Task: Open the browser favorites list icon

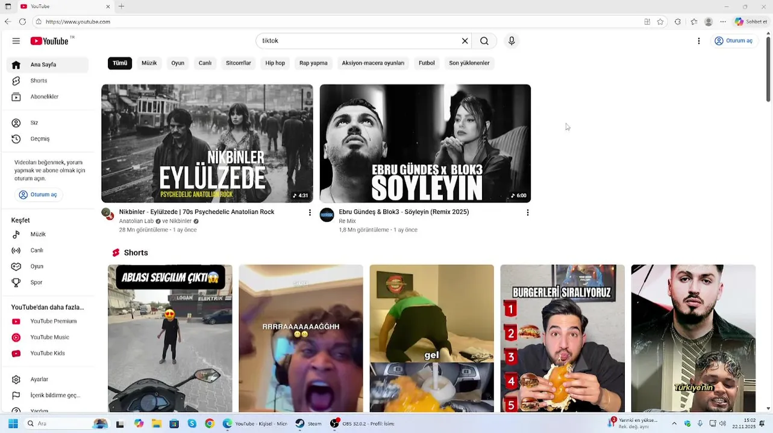Action: click(x=694, y=22)
